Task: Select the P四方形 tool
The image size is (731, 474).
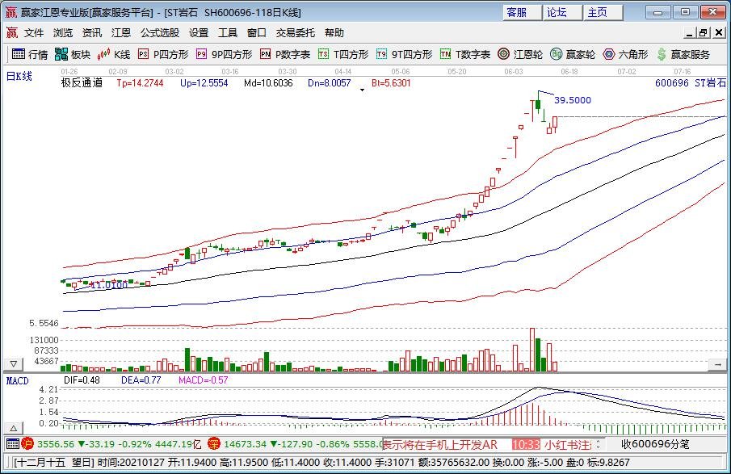Action: 163,55
